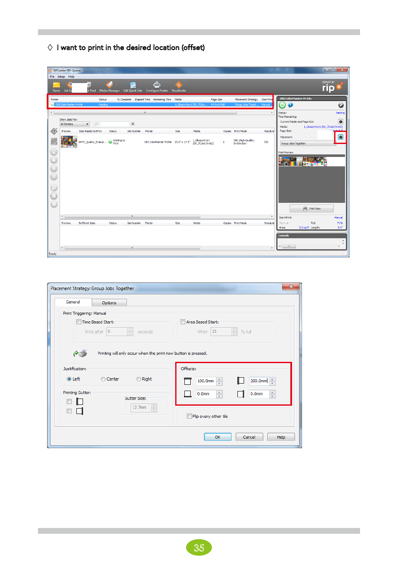Click the move job to bottom arrow icon

tap(54, 177)
